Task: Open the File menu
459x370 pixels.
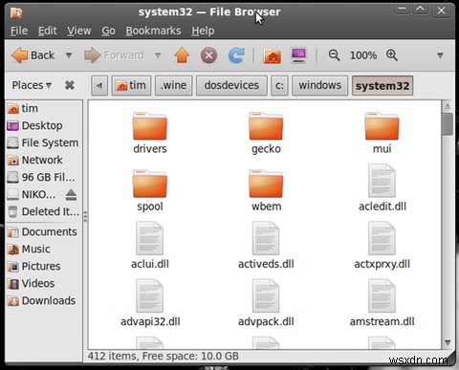Action: tap(19, 31)
